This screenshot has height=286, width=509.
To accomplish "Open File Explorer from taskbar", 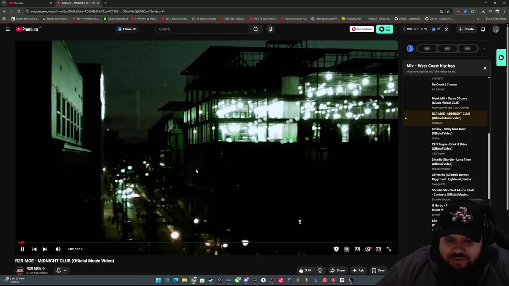I will tap(185, 280).
